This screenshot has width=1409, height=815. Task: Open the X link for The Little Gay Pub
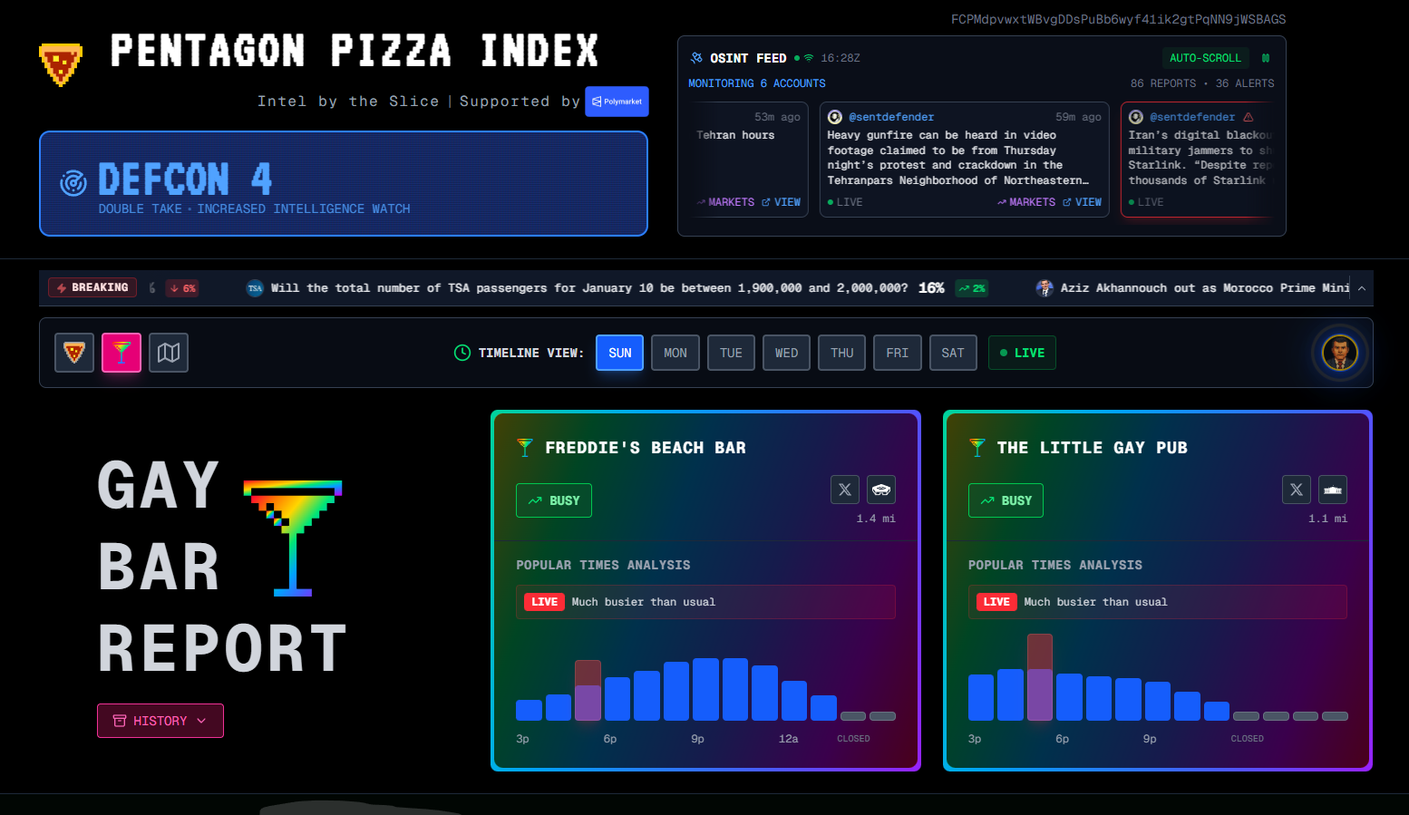1297,490
